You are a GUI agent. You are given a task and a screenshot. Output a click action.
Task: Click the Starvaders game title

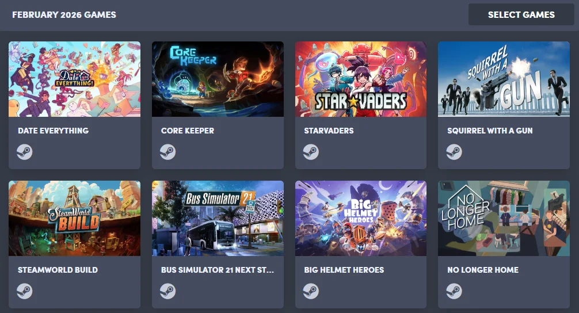329,131
